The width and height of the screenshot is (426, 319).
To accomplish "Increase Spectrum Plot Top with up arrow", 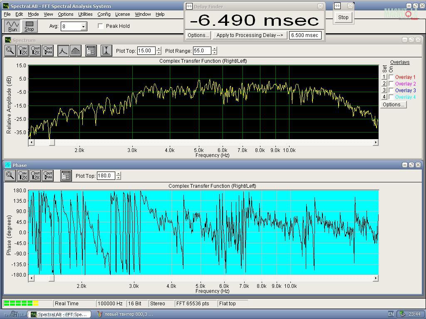I will click(x=159, y=49).
